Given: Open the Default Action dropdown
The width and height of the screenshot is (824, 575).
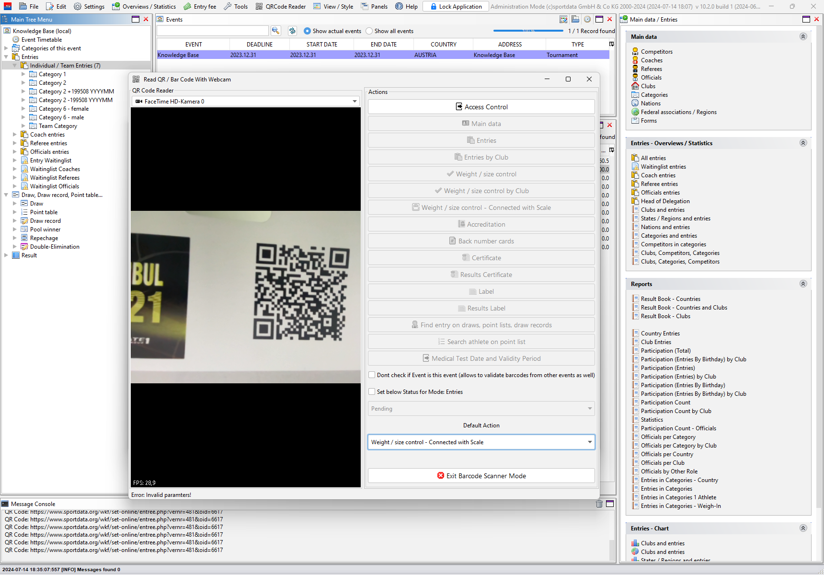Looking at the screenshot, I should coord(481,442).
